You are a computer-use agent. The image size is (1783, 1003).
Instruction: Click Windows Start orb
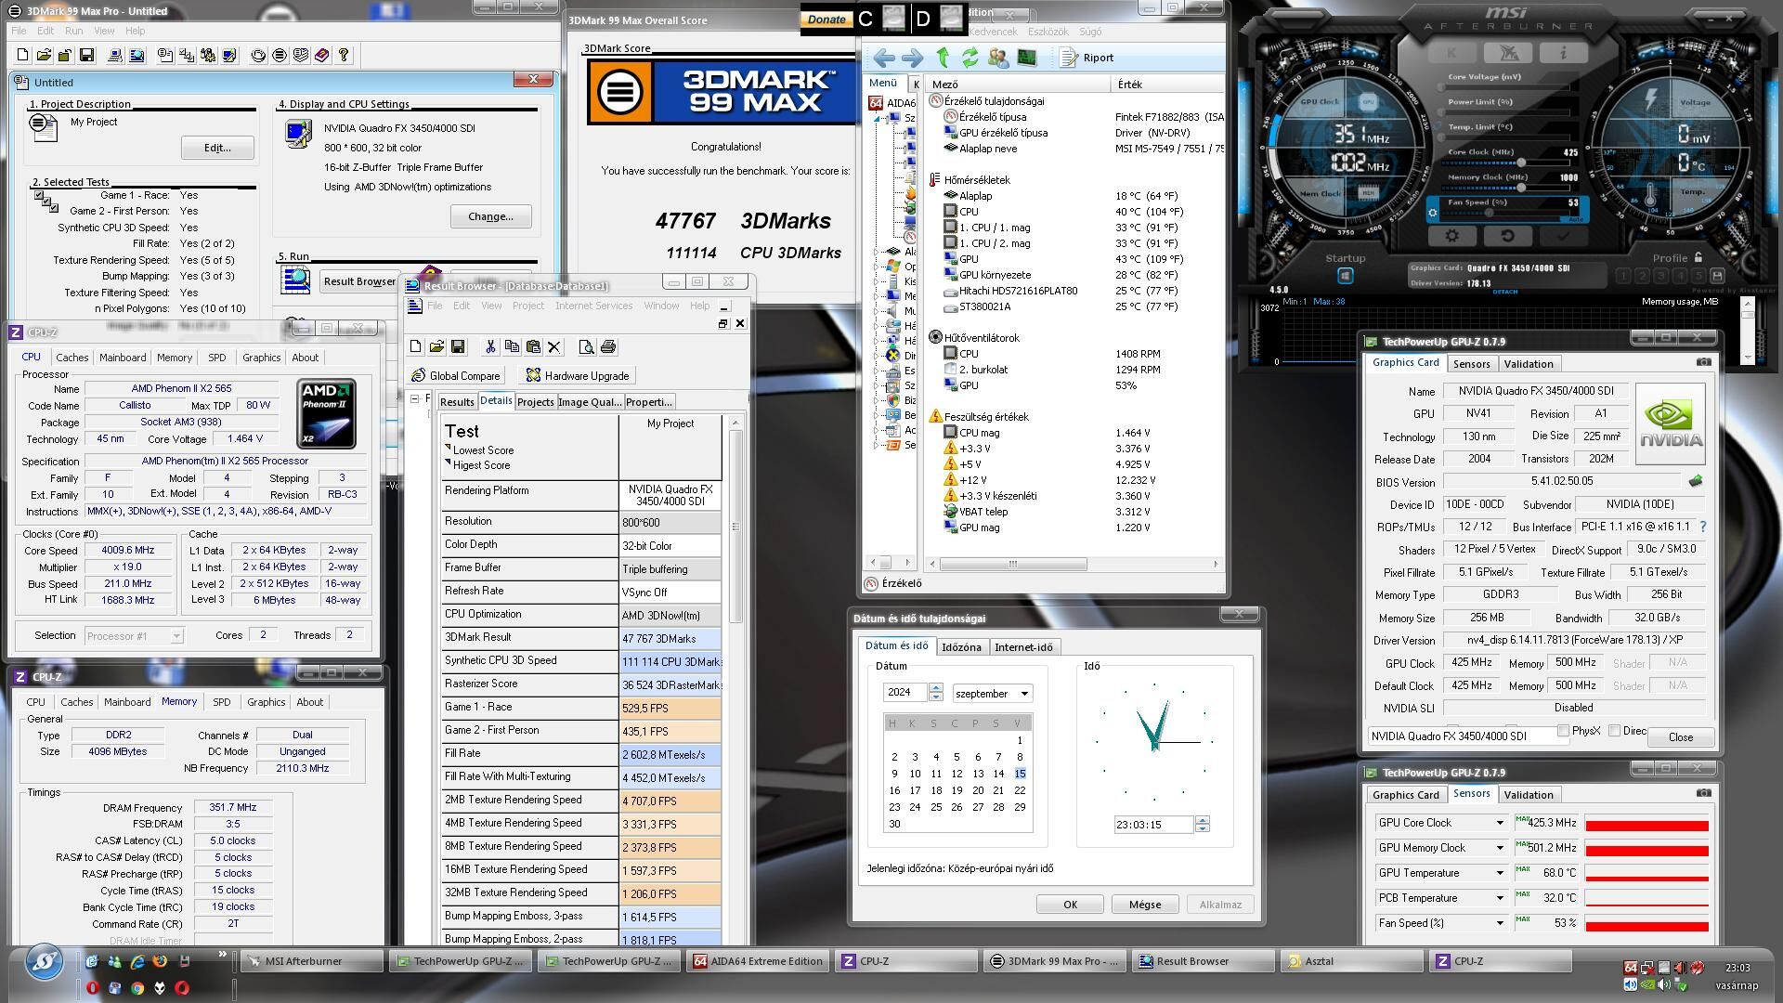(x=44, y=963)
